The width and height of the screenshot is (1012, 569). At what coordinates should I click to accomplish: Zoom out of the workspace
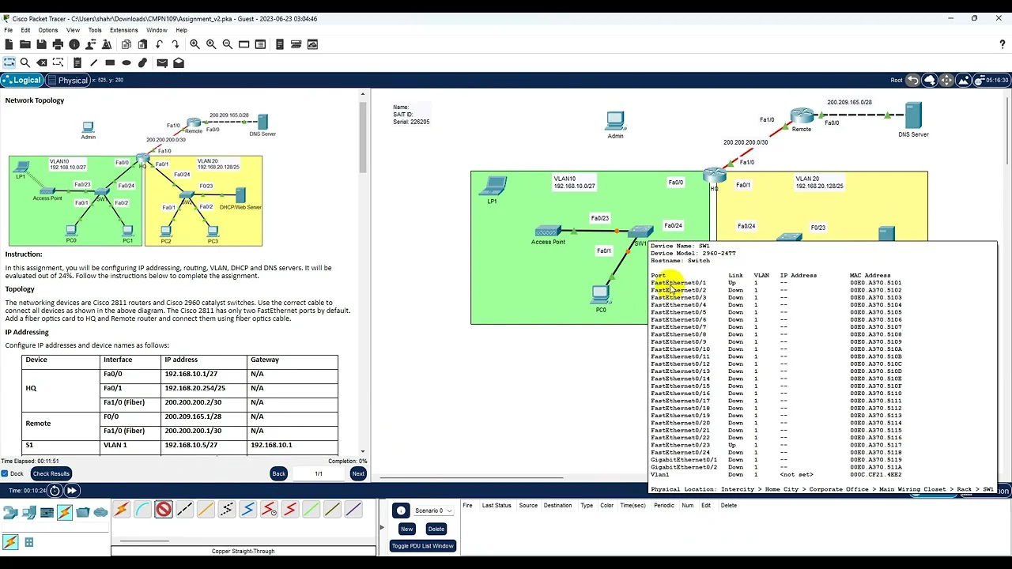tap(228, 44)
